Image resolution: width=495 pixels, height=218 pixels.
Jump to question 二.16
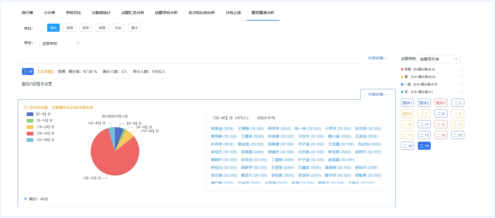[x=441, y=135]
